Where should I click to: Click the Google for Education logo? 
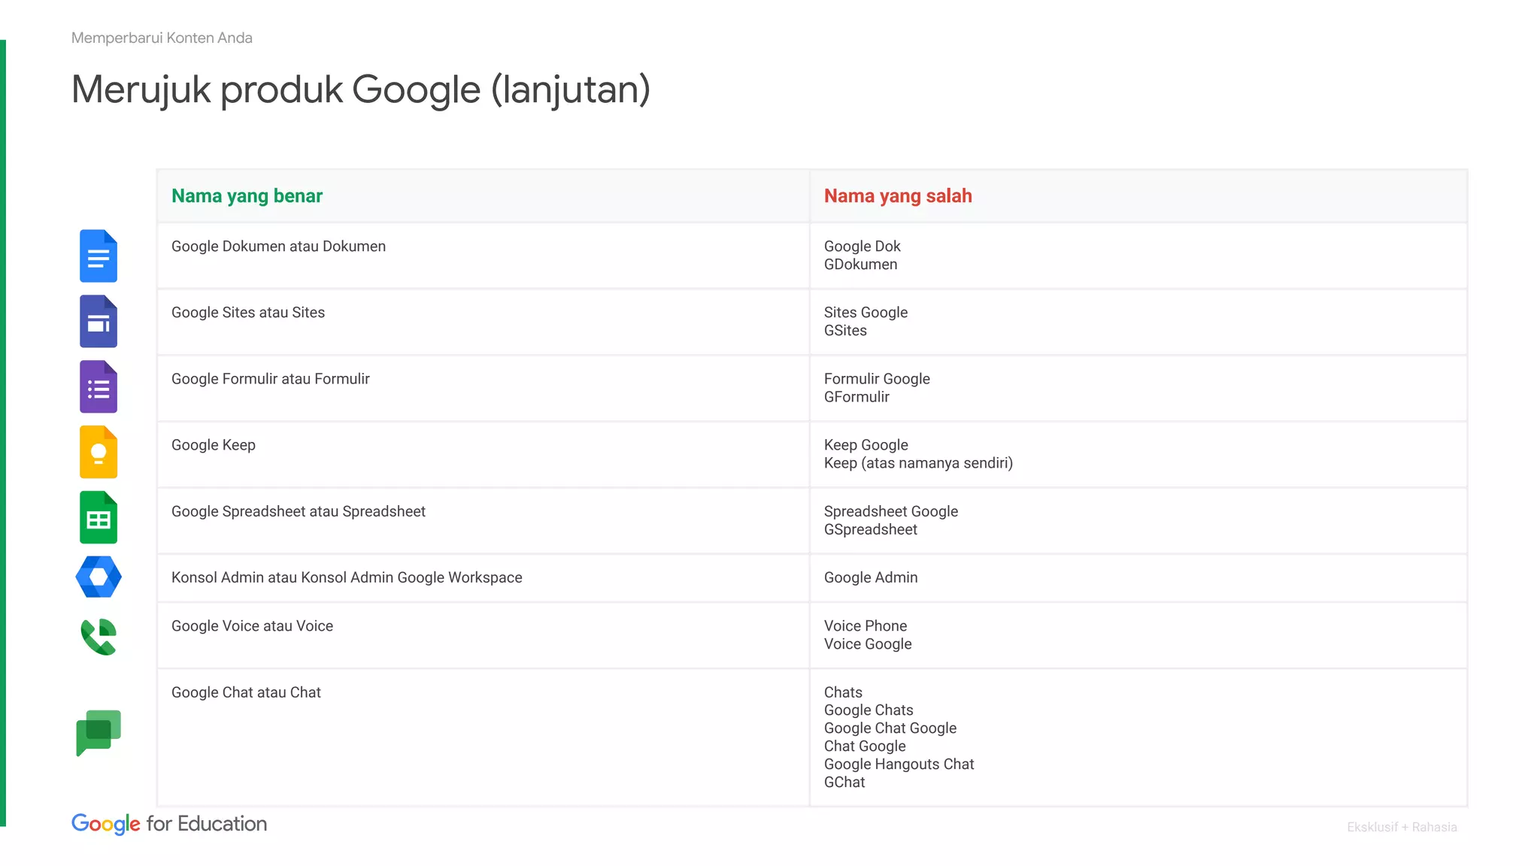169,824
